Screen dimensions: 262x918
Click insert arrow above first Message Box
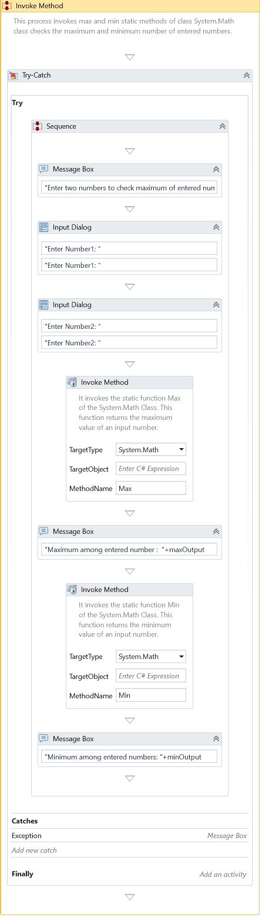[130, 152]
